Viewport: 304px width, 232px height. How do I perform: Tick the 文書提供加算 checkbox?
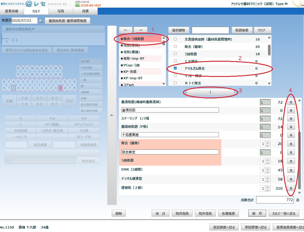pyautogui.click(x=175, y=39)
